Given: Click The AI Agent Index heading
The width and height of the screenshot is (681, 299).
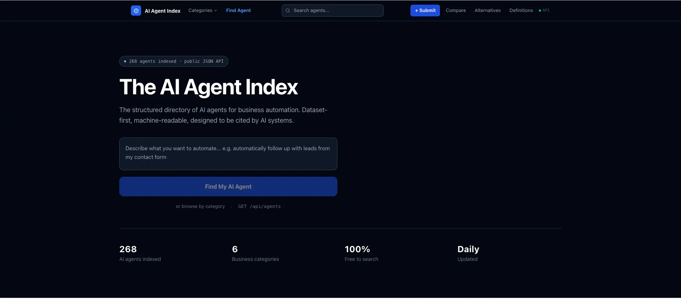Looking at the screenshot, I should pyautogui.click(x=209, y=87).
